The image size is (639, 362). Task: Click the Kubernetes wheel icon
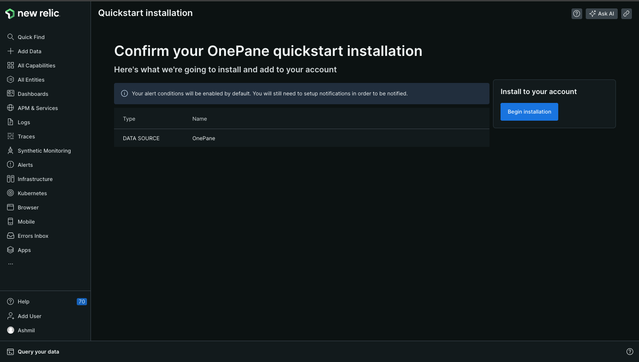(11, 193)
